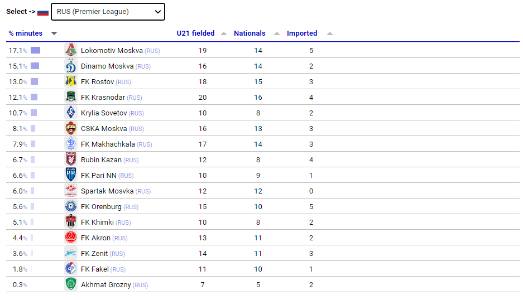Open the FK Khimki team name
Image resolution: width=523 pixels, height=300 pixels.
point(97,222)
